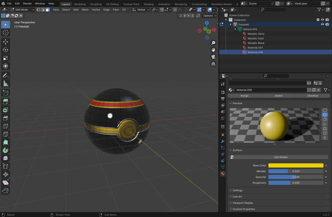Click the Material.008 name field
The image size is (332, 217).
(271, 90)
